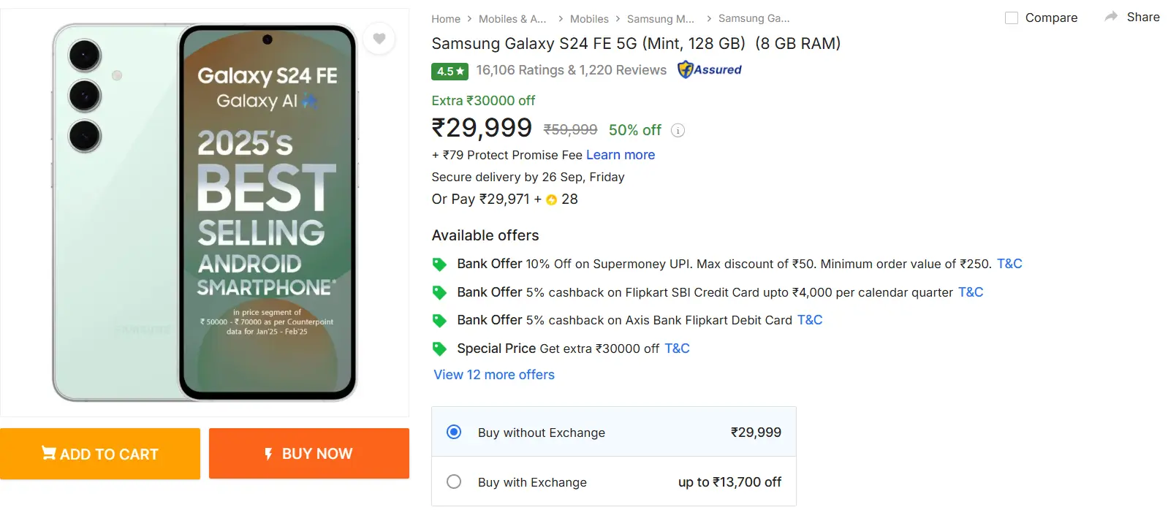Click the lightning bolt icon in Buy Now
This screenshot has height=510, width=1168.
tap(268, 453)
